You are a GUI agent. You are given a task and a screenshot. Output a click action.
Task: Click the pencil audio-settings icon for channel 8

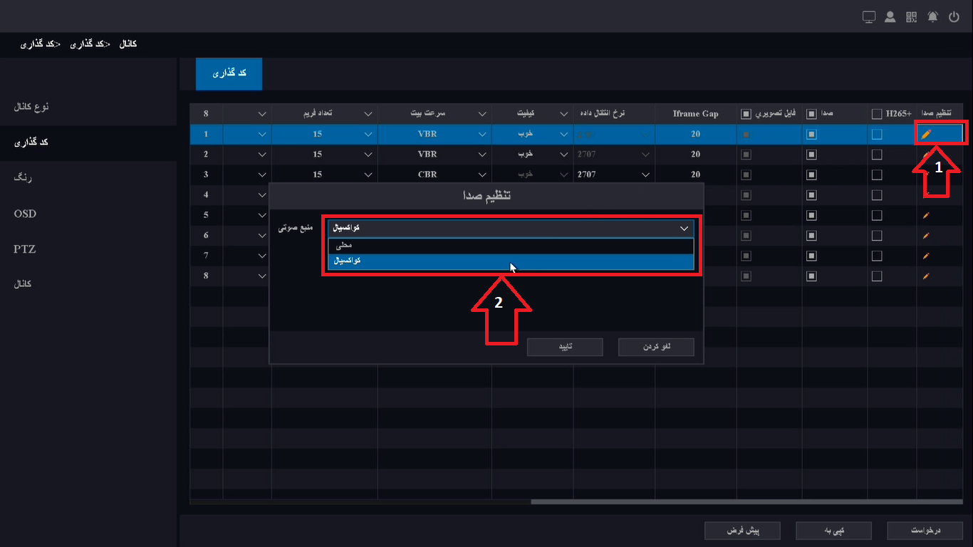coord(926,276)
